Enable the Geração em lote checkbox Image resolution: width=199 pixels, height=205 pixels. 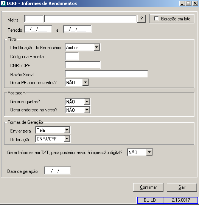tap(156, 19)
